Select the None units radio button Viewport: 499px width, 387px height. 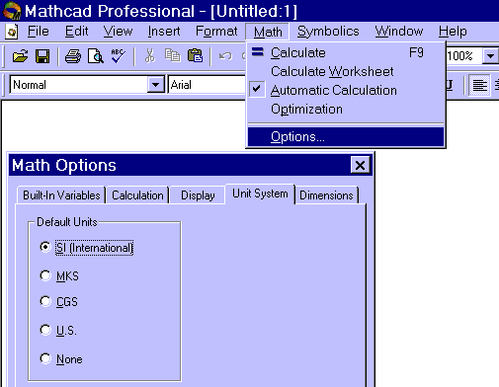[45, 358]
